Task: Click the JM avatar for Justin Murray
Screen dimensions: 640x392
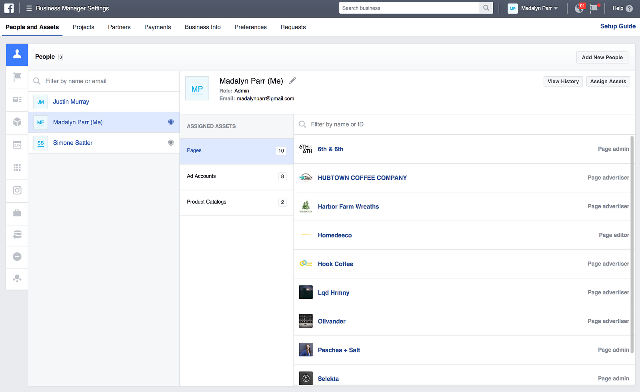Action: [x=41, y=102]
